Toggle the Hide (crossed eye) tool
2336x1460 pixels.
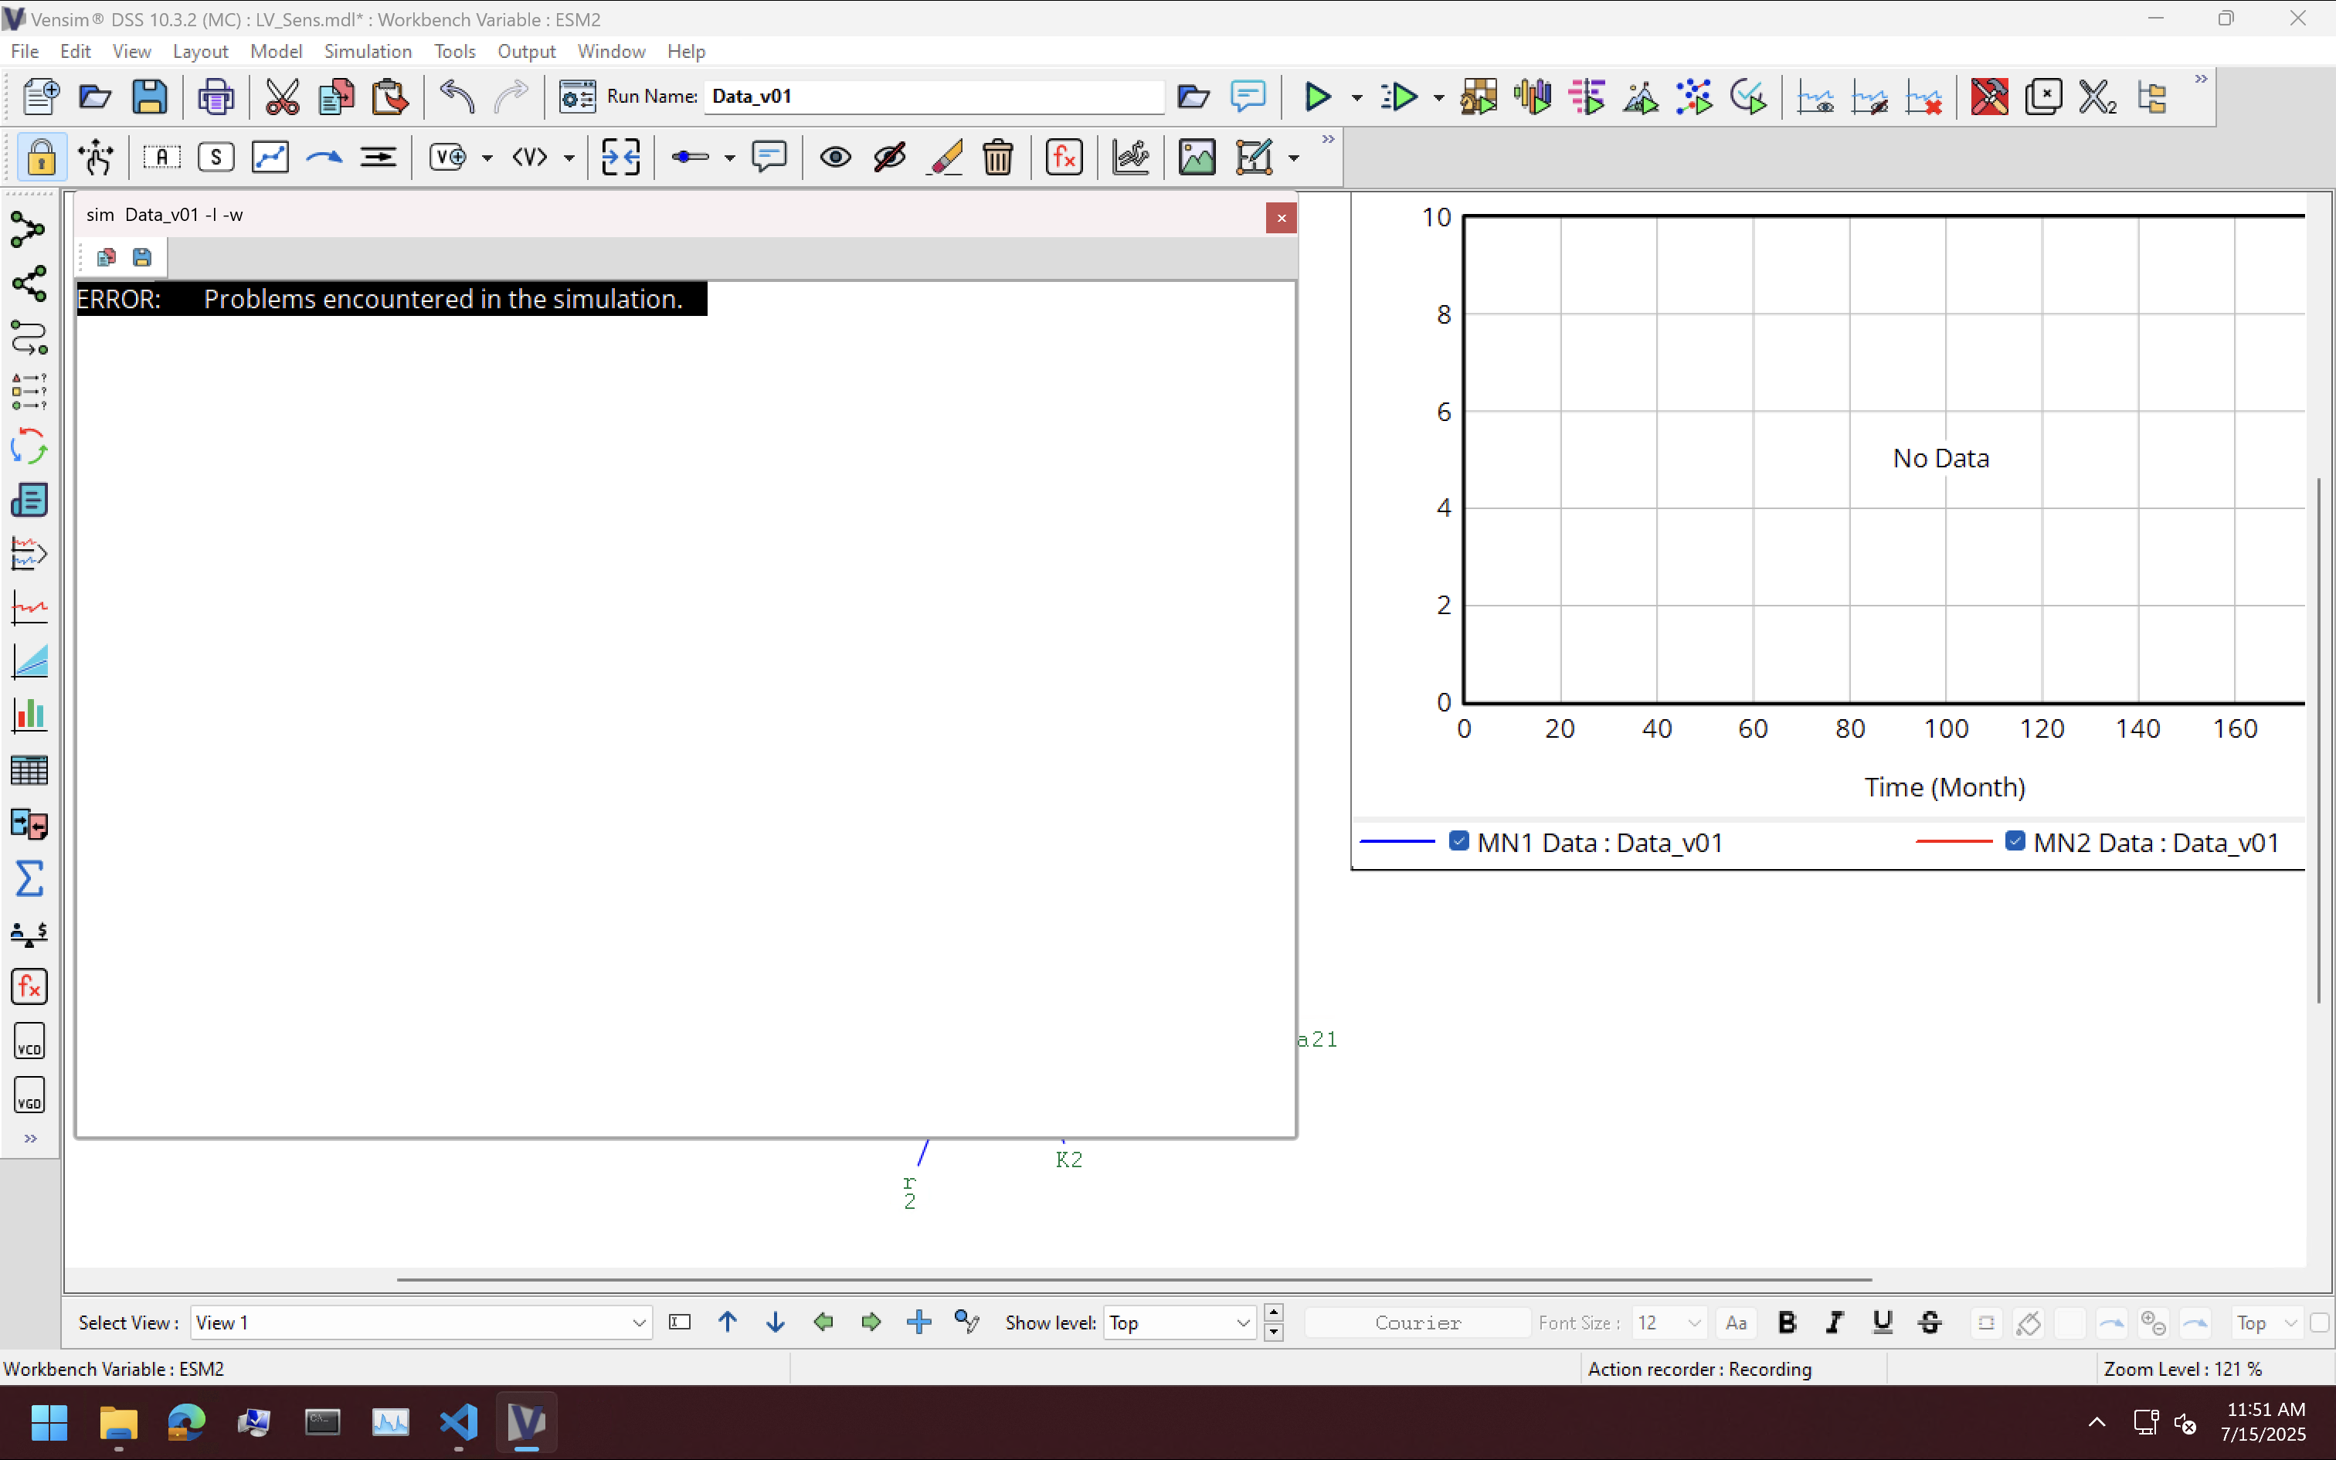click(x=889, y=156)
